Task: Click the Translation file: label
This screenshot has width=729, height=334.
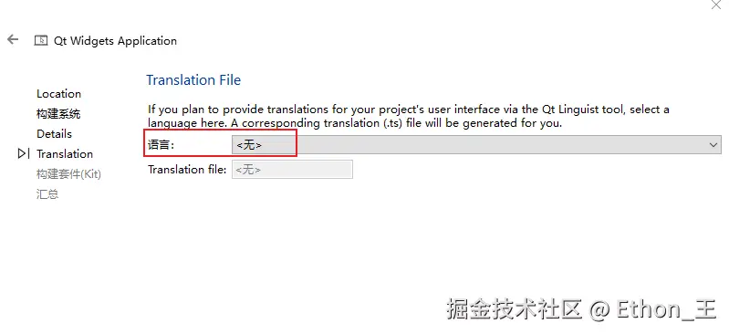Action: pyautogui.click(x=187, y=170)
